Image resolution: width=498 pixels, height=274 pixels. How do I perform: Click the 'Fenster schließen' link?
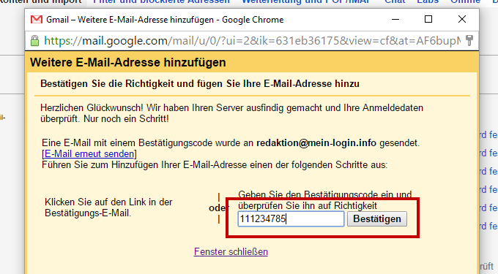click(x=231, y=251)
